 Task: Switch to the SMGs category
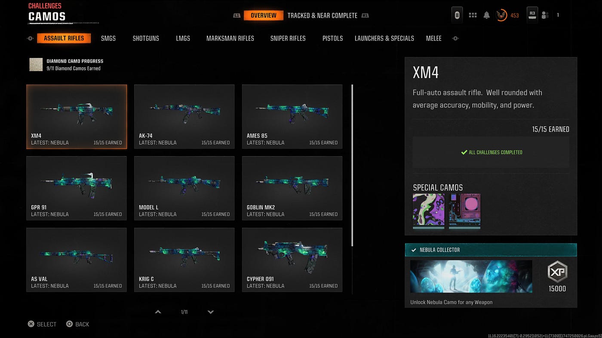[x=108, y=39]
